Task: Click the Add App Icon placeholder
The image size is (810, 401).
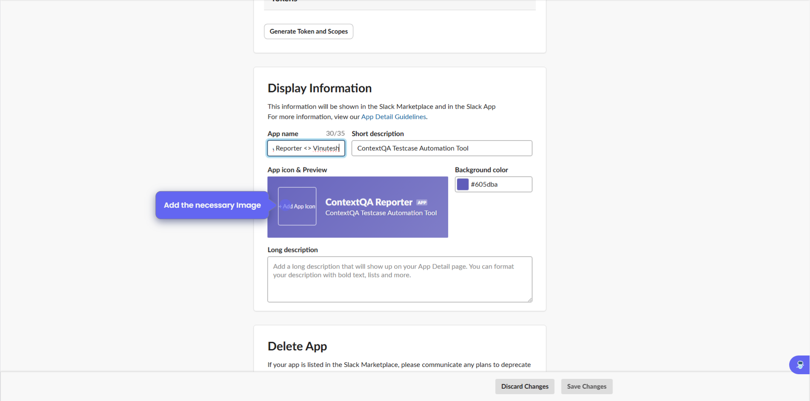Action: (x=297, y=206)
